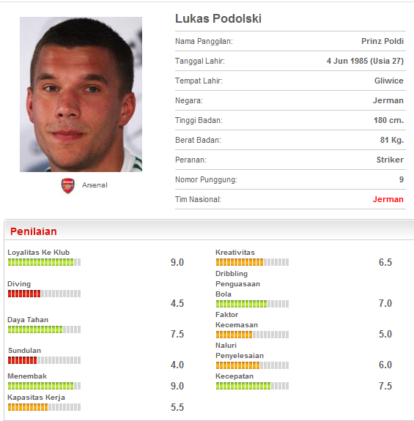Open the red Jerman national team link
This screenshot has width=414, height=421.
(x=388, y=199)
